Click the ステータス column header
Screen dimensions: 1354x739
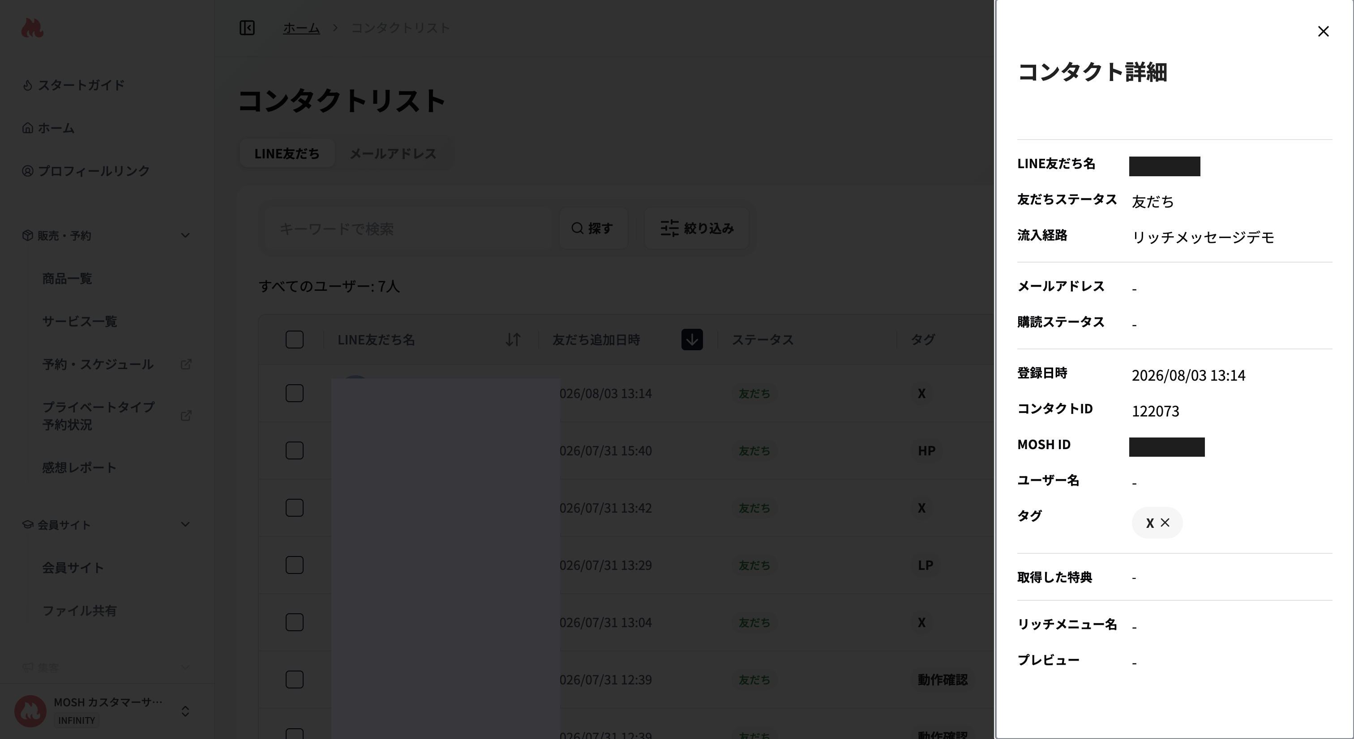click(762, 340)
